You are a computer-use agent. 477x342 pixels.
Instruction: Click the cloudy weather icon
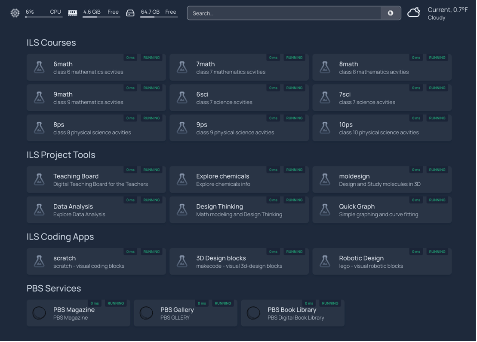pyautogui.click(x=414, y=13)
